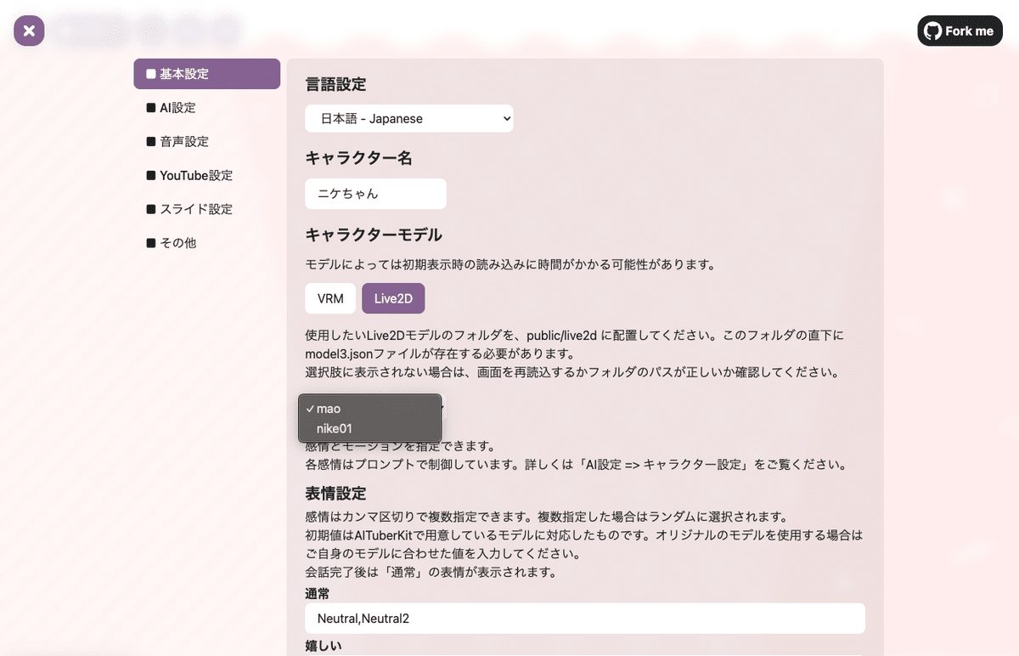Click the スライド設定 sidebar icon
Screen dimensions: 1019x656
tap(149, 209)
